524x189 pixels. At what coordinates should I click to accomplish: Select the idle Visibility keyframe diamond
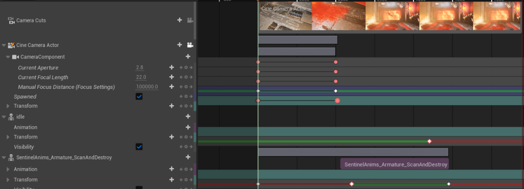click(429, 141)
